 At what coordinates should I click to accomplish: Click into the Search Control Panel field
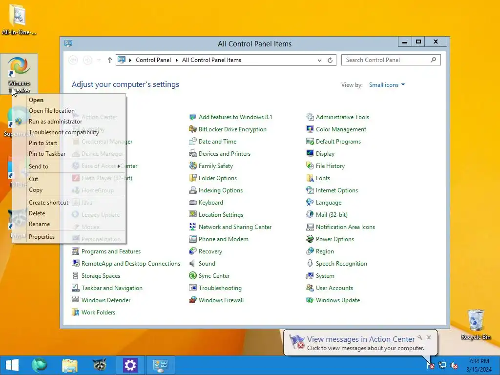391,60
